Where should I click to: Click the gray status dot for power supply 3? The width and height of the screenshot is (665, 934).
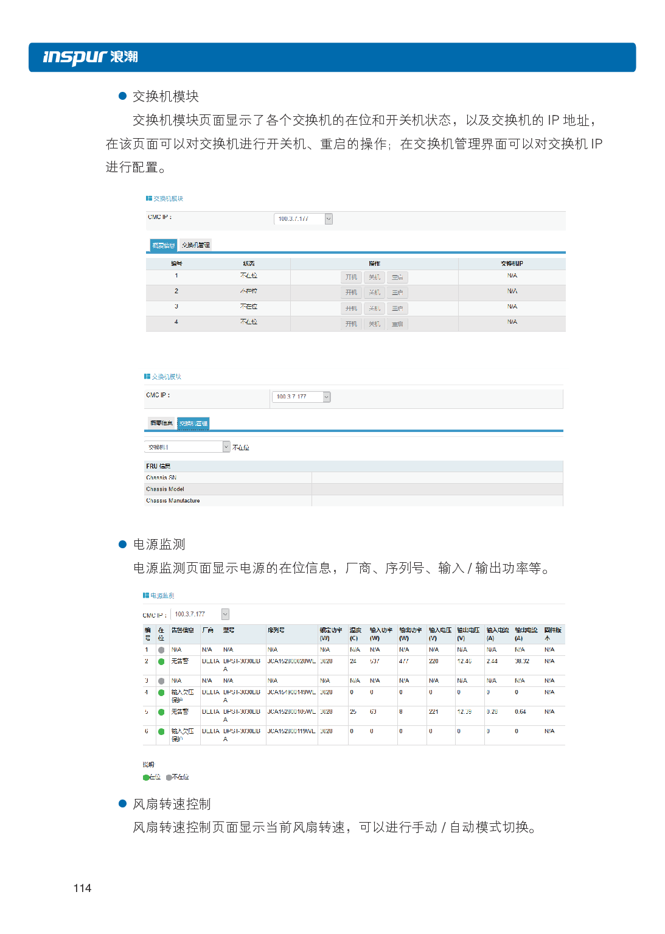click(x=161, y=681)
